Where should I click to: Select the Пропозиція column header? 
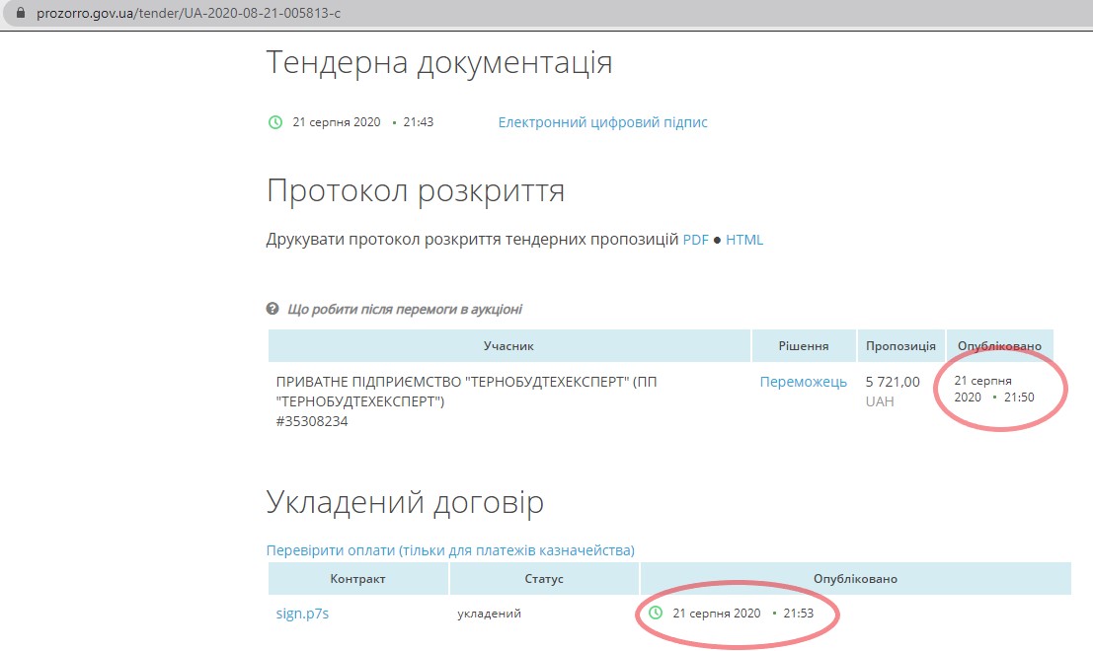click(900, 345)
